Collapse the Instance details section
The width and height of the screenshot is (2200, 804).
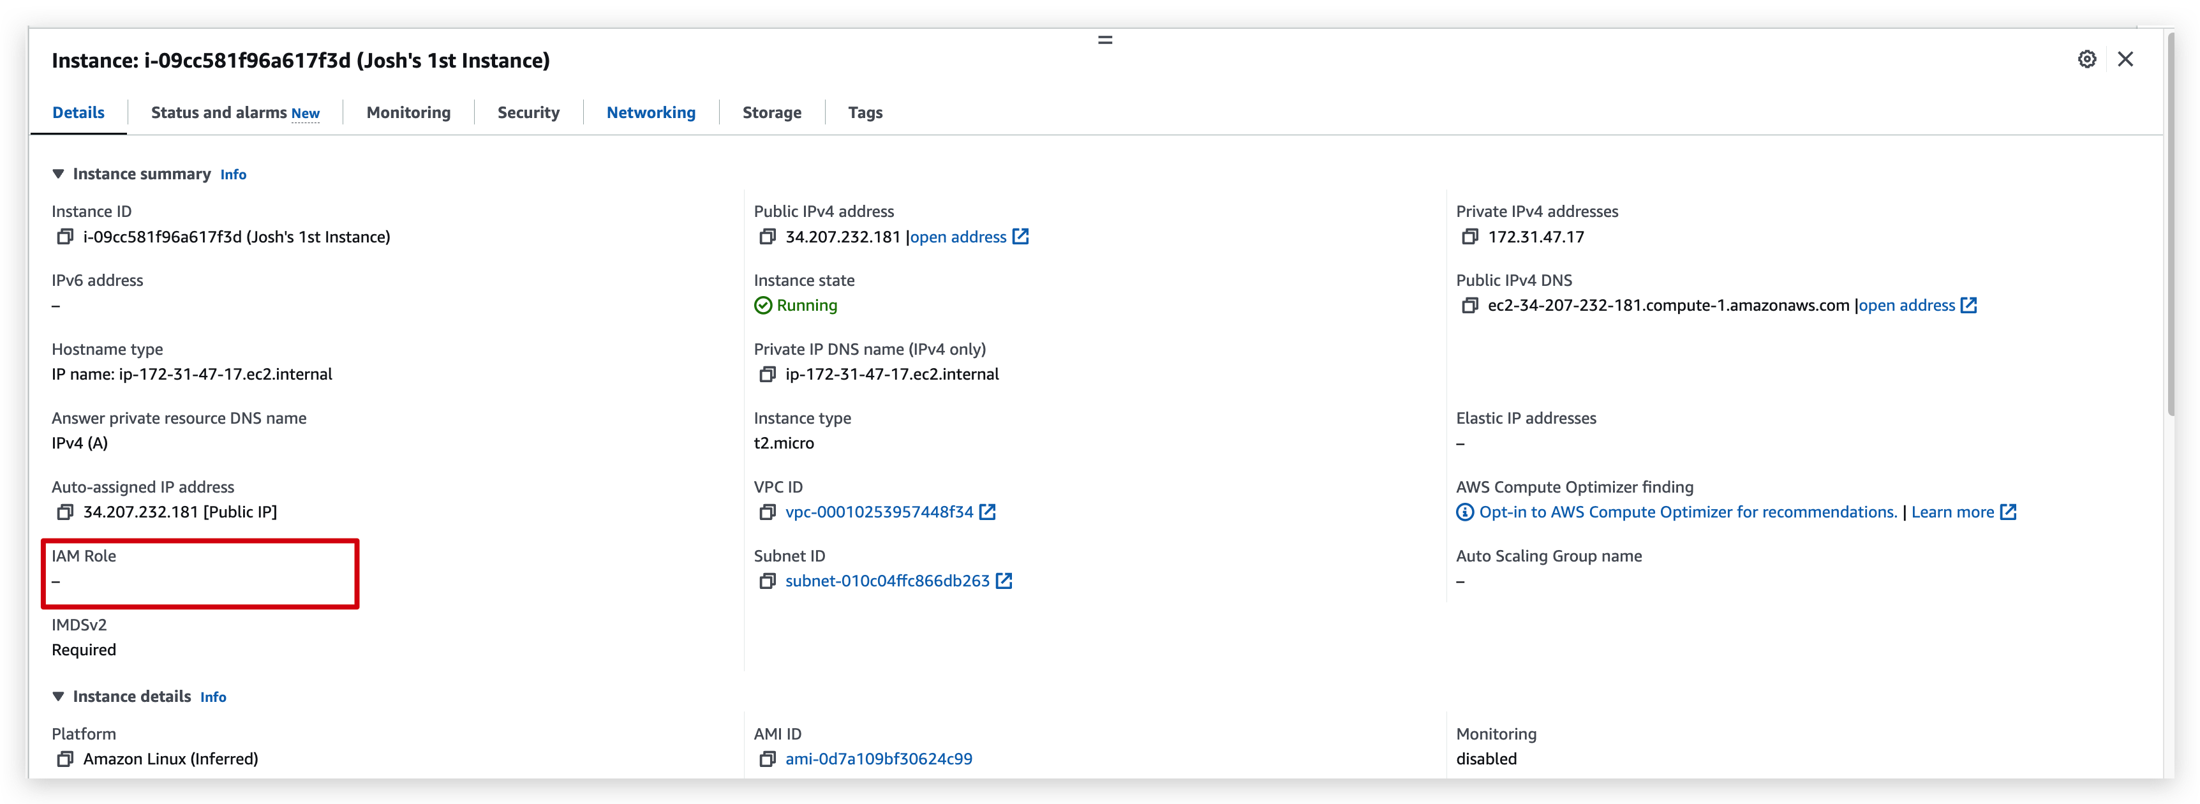tap(58, 696)
